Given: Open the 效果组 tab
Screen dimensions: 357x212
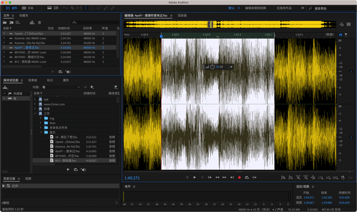Looking at the screenshot, I should [33, 80].
